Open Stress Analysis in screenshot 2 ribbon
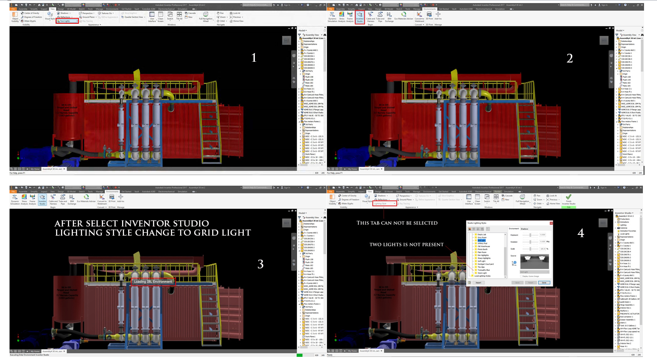 click(342, 17)
